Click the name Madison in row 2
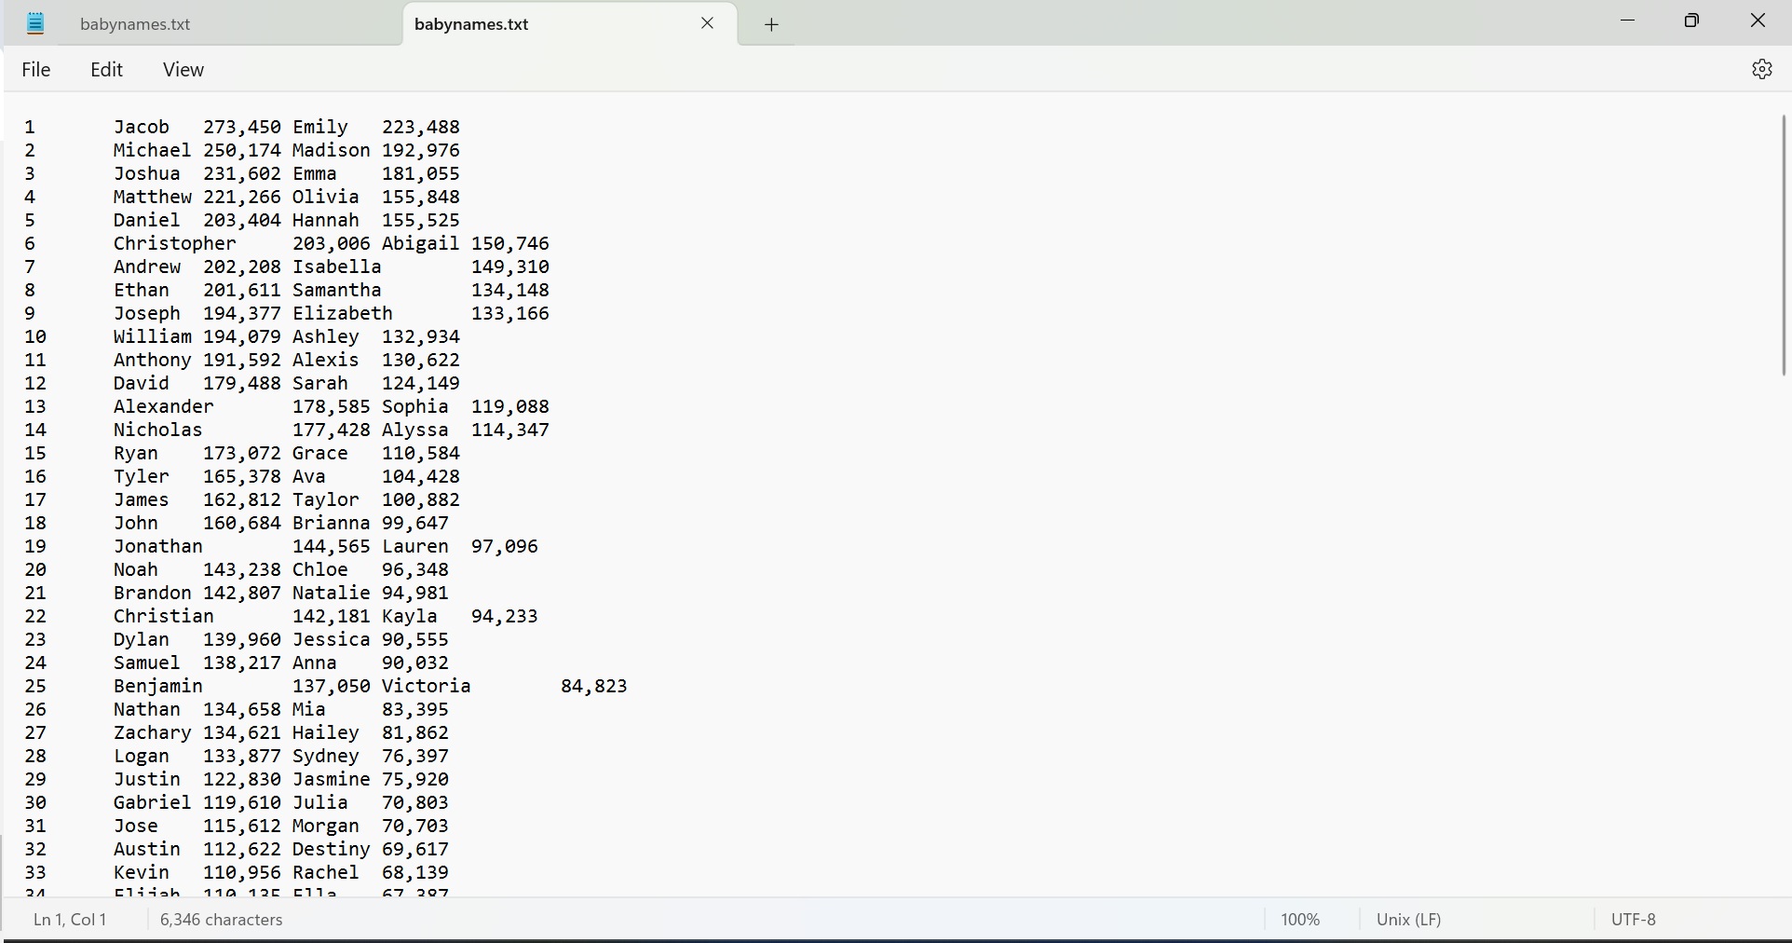Image resolution: width=1792 pixels, height=943 pixels. click(332, 150)
